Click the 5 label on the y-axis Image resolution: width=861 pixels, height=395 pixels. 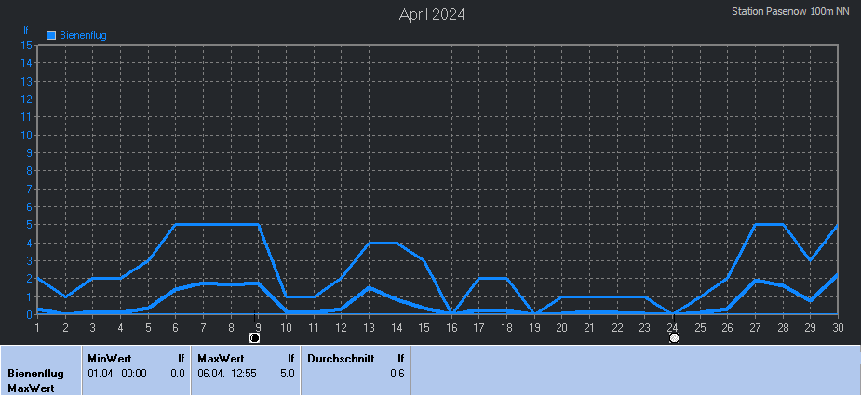29,225
